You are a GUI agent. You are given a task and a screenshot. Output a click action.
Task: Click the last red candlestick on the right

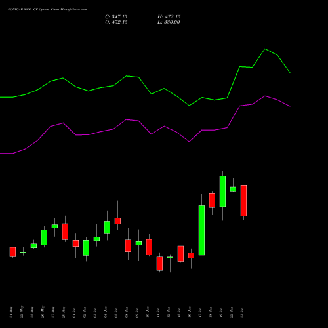[x=243, y=201]
